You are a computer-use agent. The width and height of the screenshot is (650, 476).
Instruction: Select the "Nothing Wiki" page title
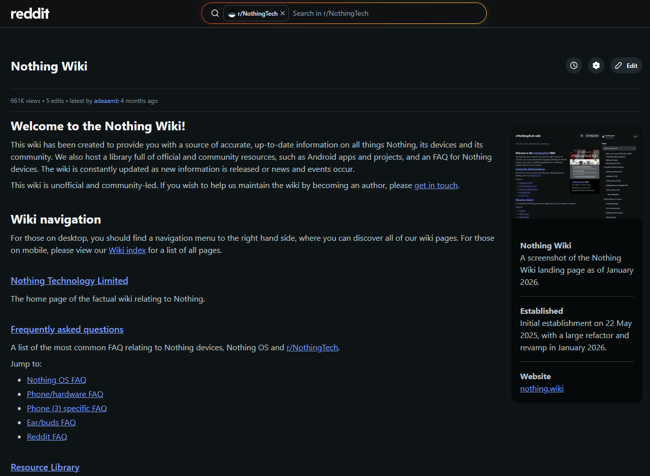point(49,66)
